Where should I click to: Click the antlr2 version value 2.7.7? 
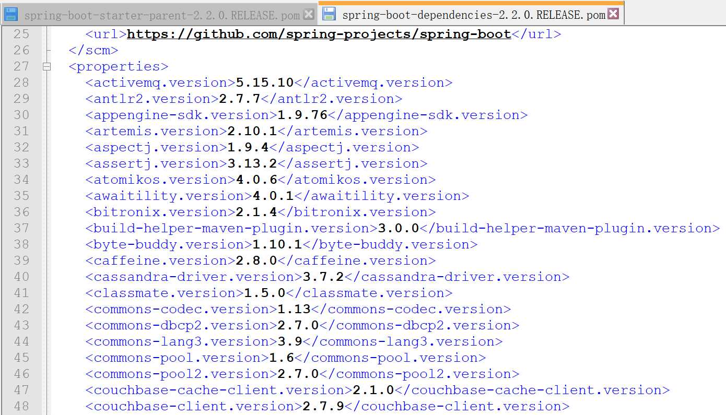click(240, 99)
